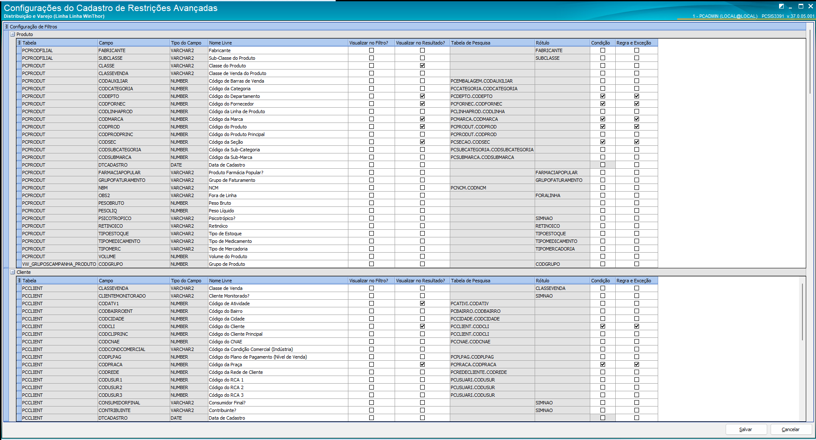Click the Configuração de Filtros grid icon
Image resolution: width=816 pixels, height=440 pixels.
point(6,27)
